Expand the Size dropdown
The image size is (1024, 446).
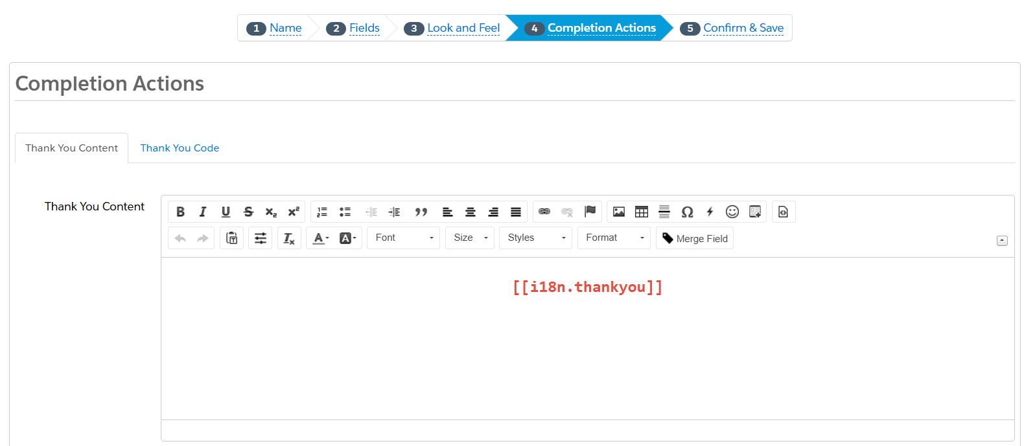pos(470,238)
